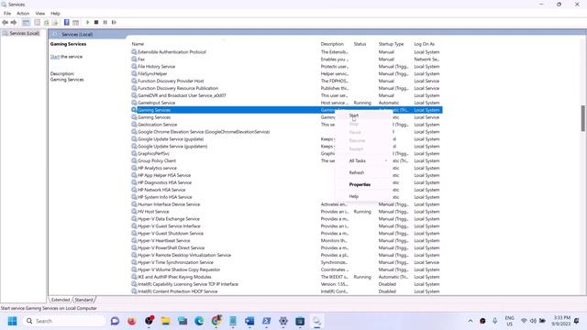Open PowerShell icon in the taskbar

tap(267, 321)
